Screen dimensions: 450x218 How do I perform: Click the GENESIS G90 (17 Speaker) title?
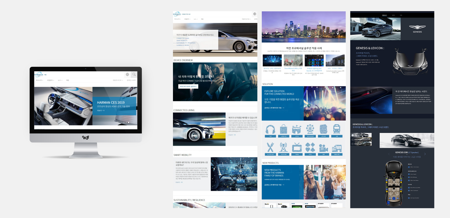tap(407, 152)
